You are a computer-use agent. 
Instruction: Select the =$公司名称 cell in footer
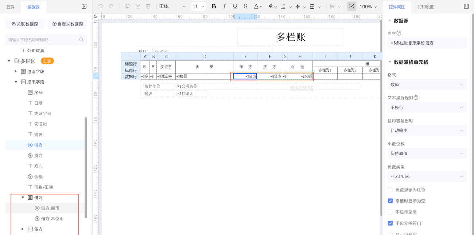click(x=268, y=86)
